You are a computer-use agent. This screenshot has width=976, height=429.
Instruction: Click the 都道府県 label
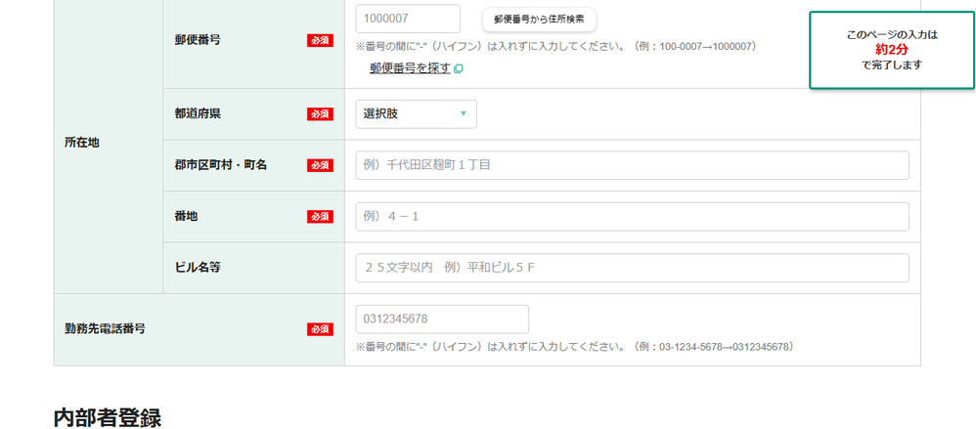pos(198,114)
